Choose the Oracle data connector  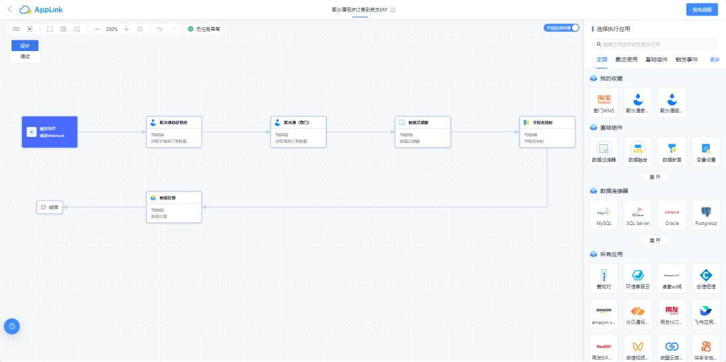[672, 215]
